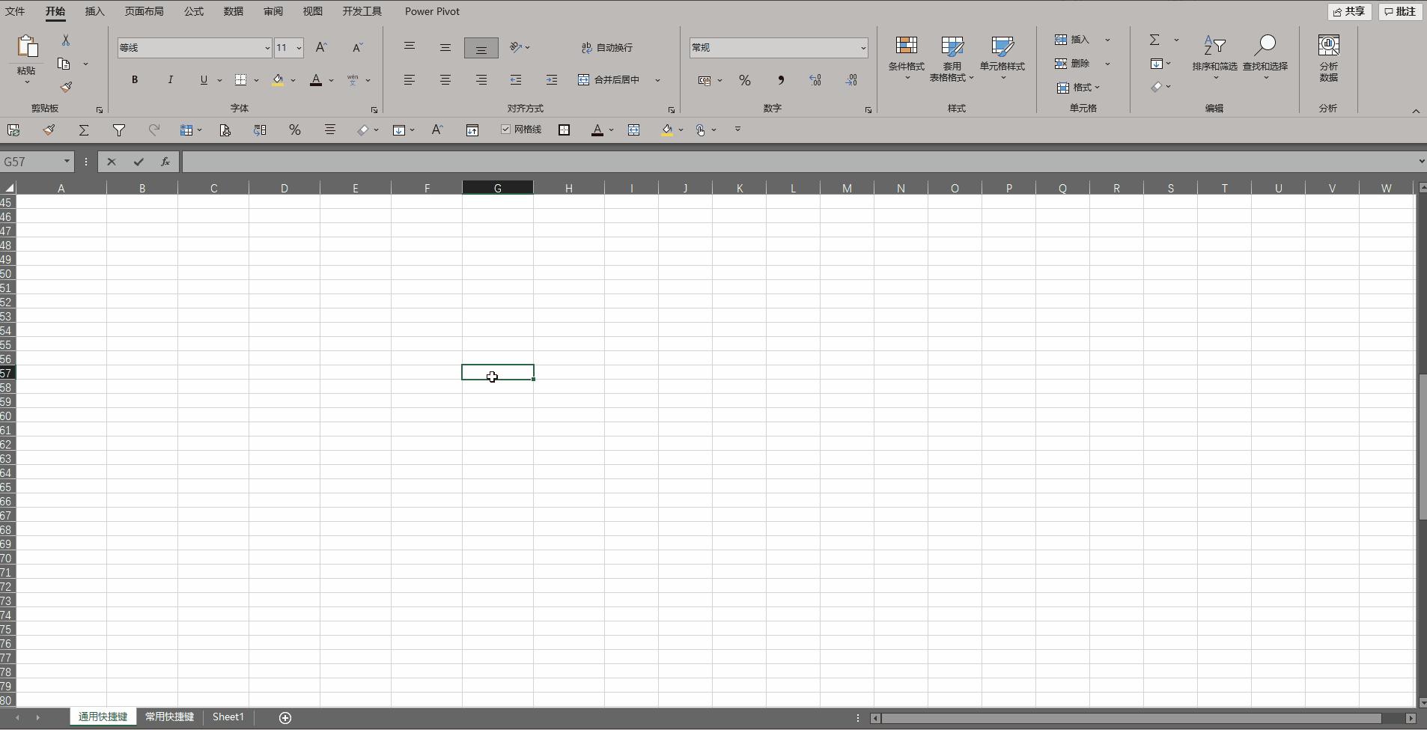
Task: Open the 文件 file menu
Action: (x=15, y=11)
